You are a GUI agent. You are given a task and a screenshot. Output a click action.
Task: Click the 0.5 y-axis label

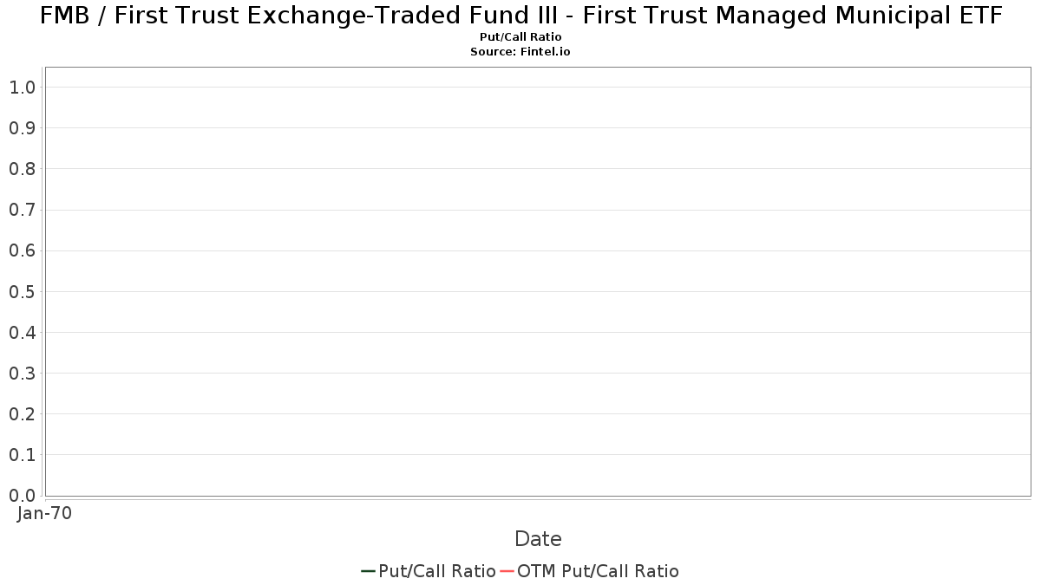22,291
